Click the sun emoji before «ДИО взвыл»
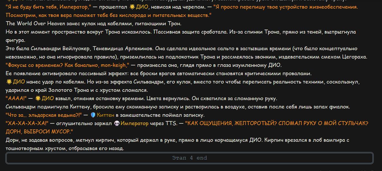Image resolution: width=382 pixels, height=171 pixels. coord(37,98)
